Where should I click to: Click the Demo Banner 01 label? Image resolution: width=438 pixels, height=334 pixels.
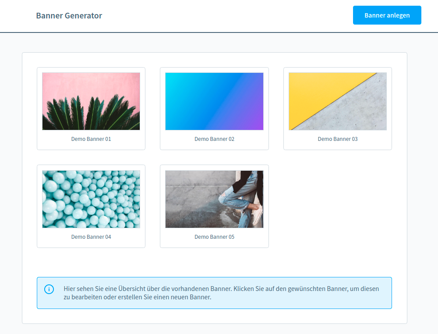[x=91, y=139]
